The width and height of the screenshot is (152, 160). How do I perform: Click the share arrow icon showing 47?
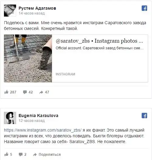(x=41, y=92)
